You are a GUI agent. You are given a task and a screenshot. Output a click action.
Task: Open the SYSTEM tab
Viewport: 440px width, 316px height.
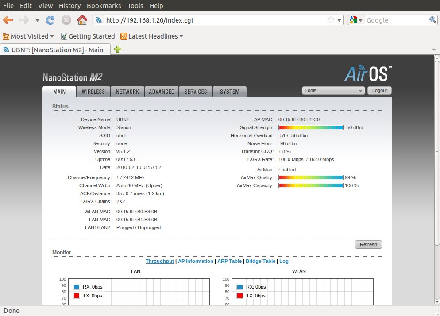(230, 92)
